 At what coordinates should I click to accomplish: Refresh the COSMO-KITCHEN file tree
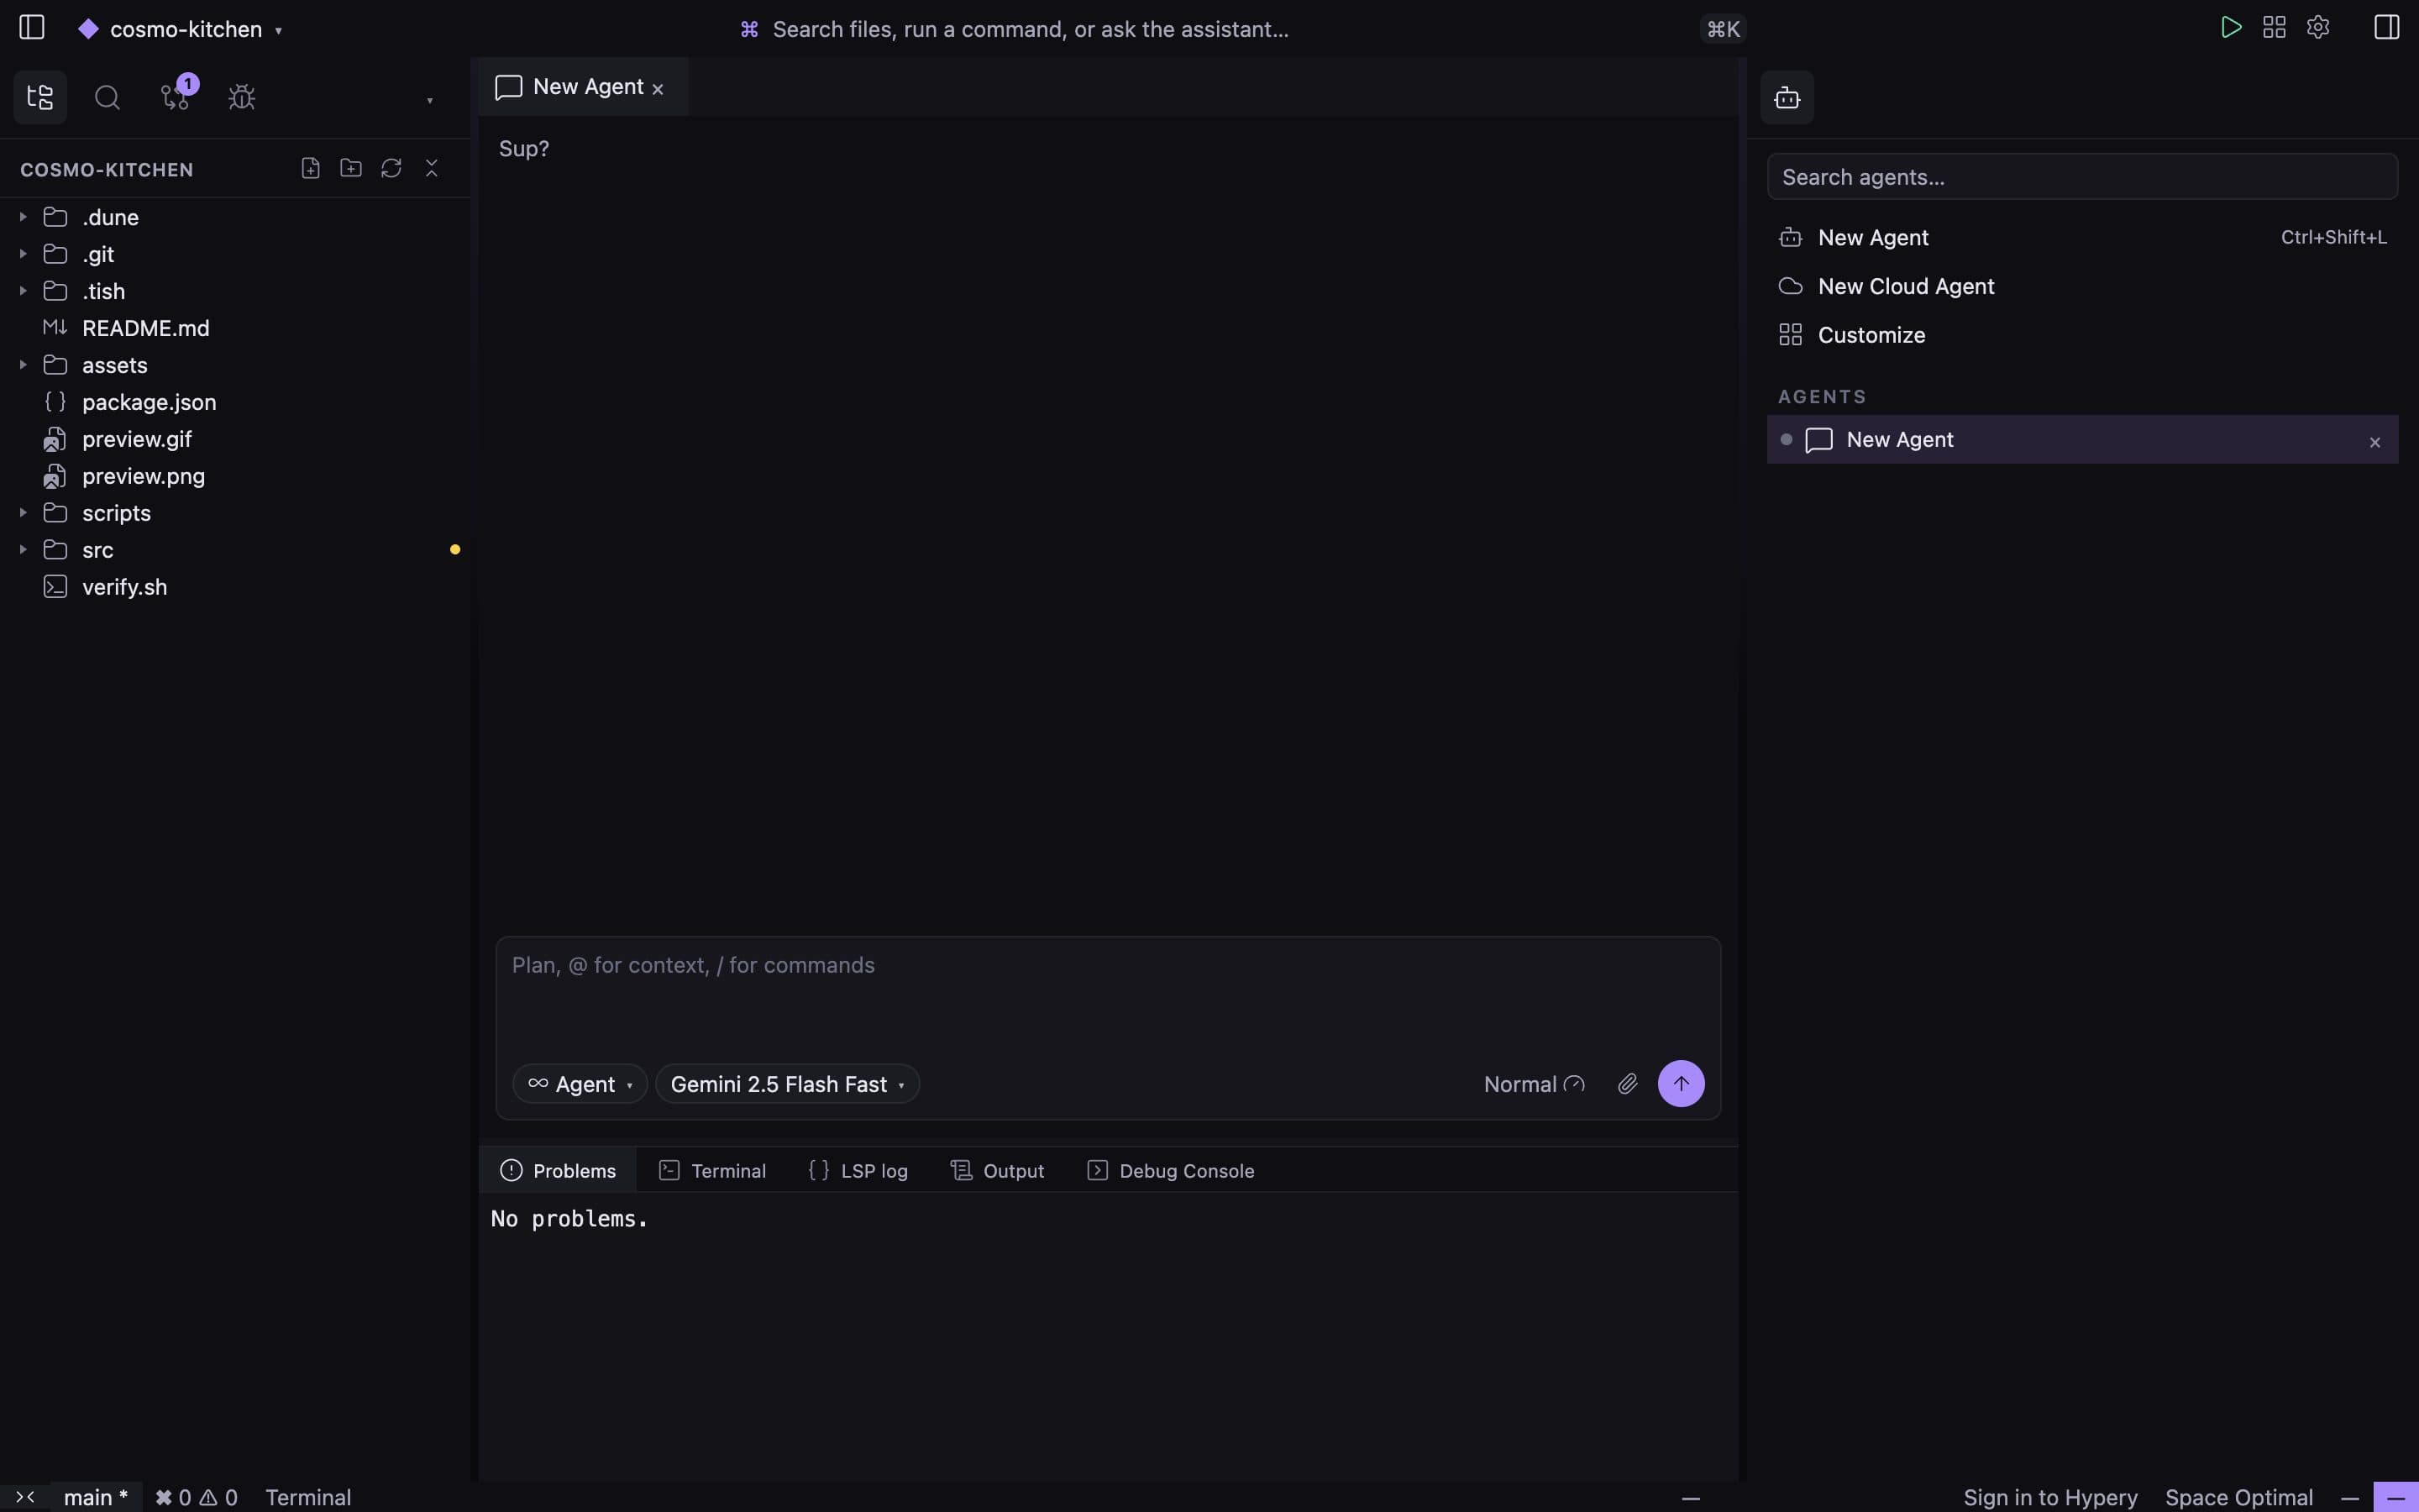coord(391,168)
